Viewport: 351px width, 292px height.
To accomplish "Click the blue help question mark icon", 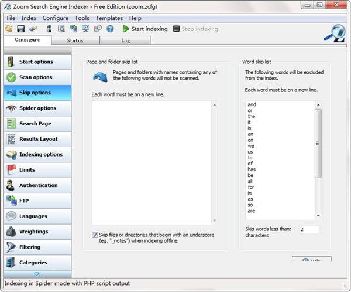I will click(110, 29).
